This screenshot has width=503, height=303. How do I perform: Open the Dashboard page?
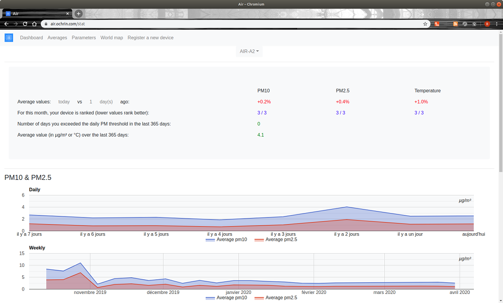[x=31, y=38]
